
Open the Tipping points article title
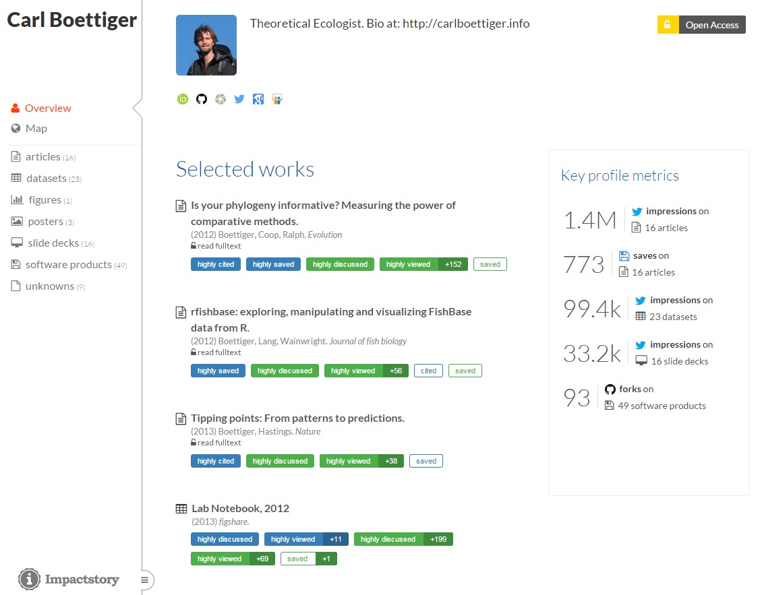297,418
